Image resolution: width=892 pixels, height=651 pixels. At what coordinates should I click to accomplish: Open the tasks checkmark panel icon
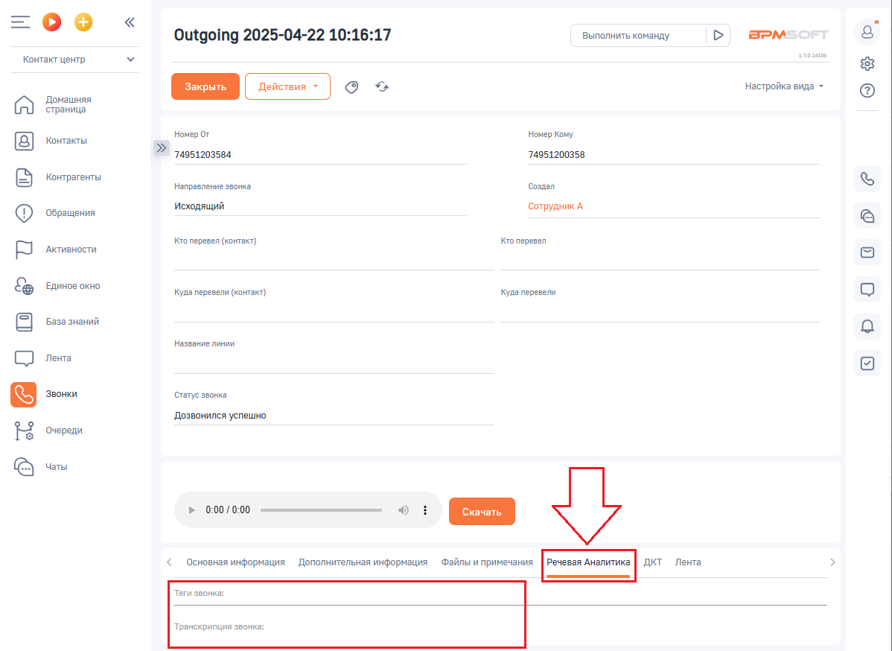[867, 363]
